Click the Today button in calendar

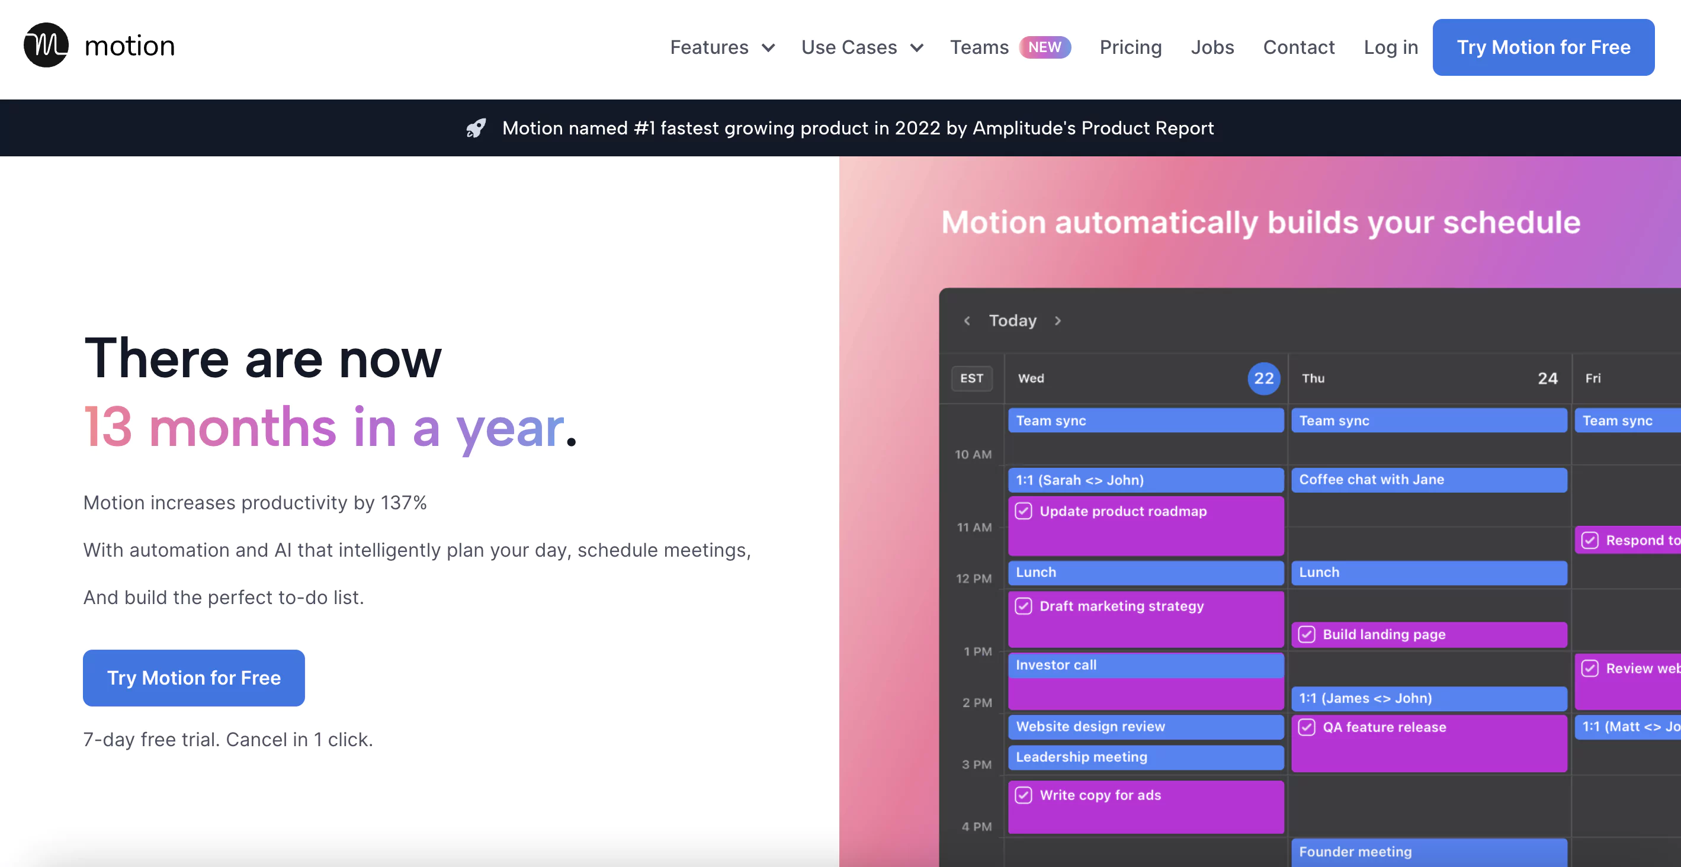pos(1012,320)
